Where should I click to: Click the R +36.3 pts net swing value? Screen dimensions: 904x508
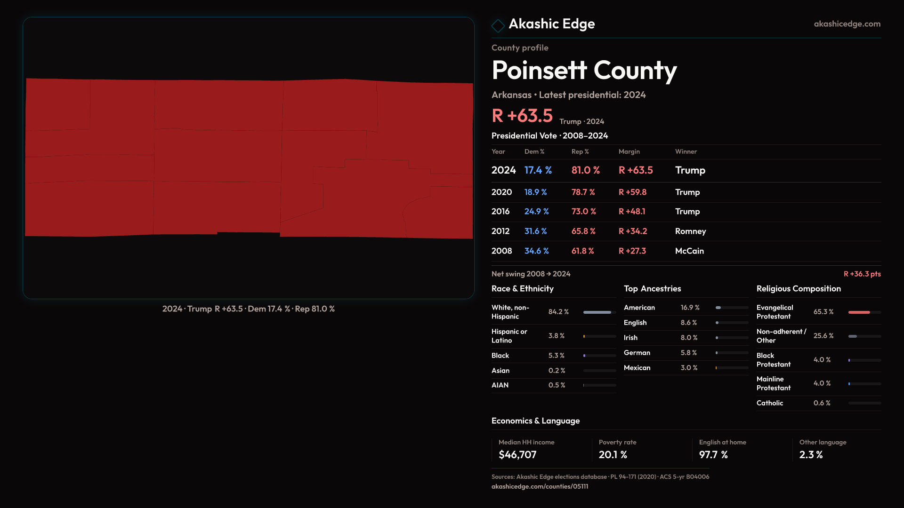click(x=862, y=274)
